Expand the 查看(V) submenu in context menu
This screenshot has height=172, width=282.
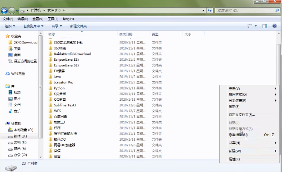[x=249, y=88]
